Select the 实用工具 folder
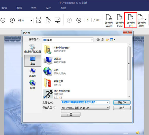The height and width of the screenshot is (135, 149). 54,83
